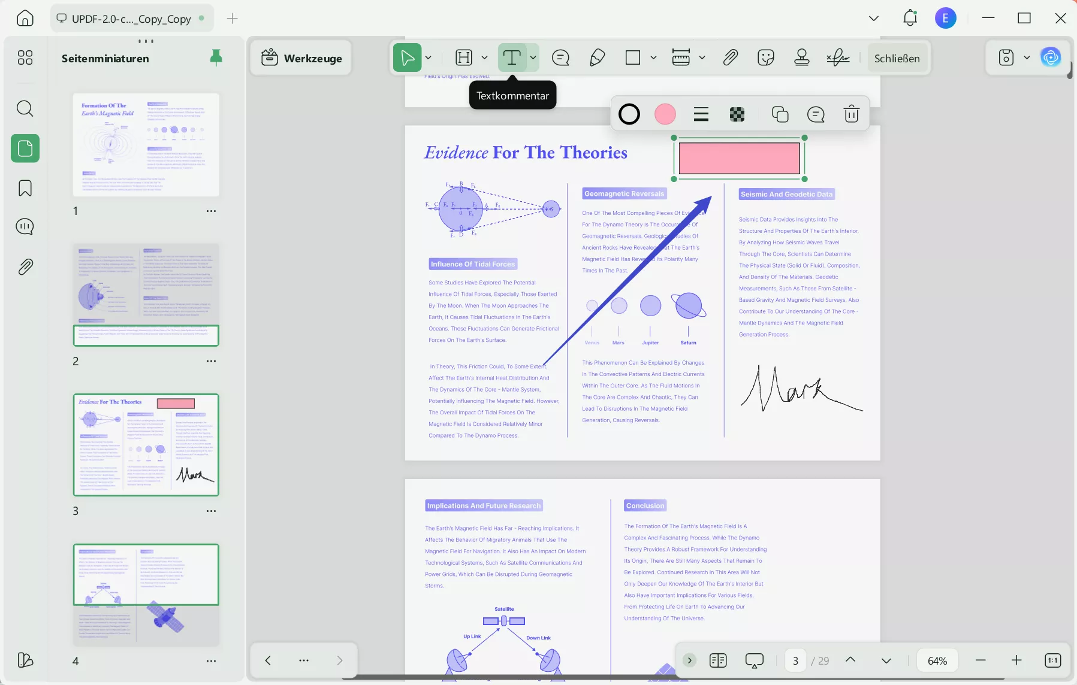1077x685 pixels.
Task: Click the save icon in top right
Action: [x=1006, y=57]
